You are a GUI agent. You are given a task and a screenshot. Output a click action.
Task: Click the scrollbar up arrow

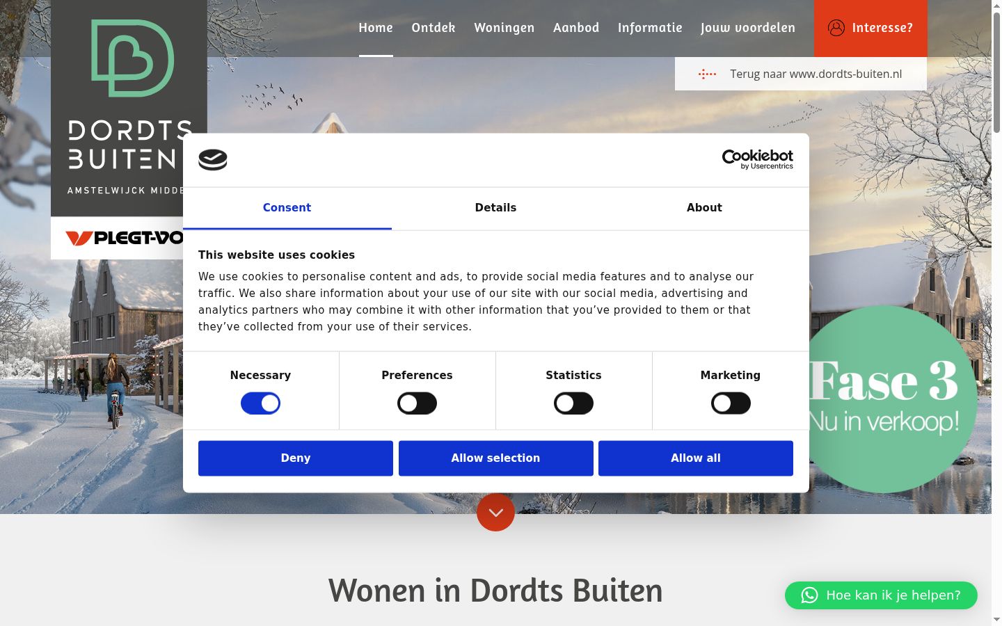[996, 6]
